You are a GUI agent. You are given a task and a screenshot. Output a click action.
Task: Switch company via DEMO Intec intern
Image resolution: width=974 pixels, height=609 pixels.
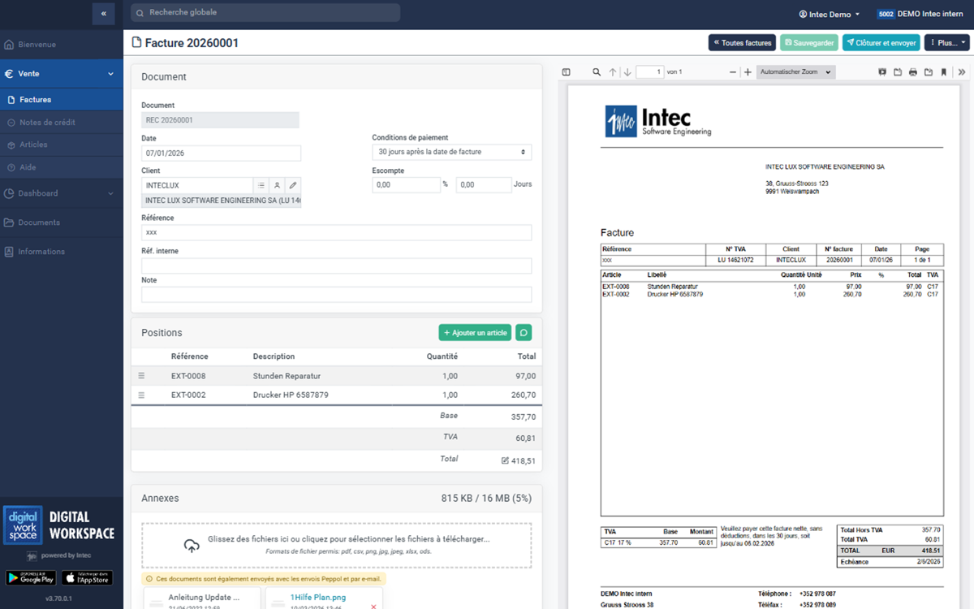pos(920,14)
